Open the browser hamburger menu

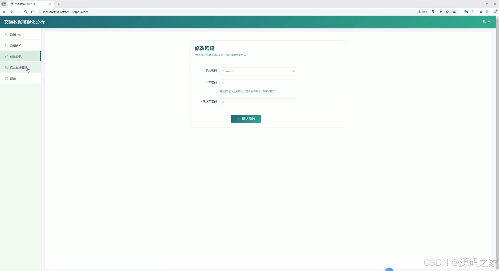point(487,12)
